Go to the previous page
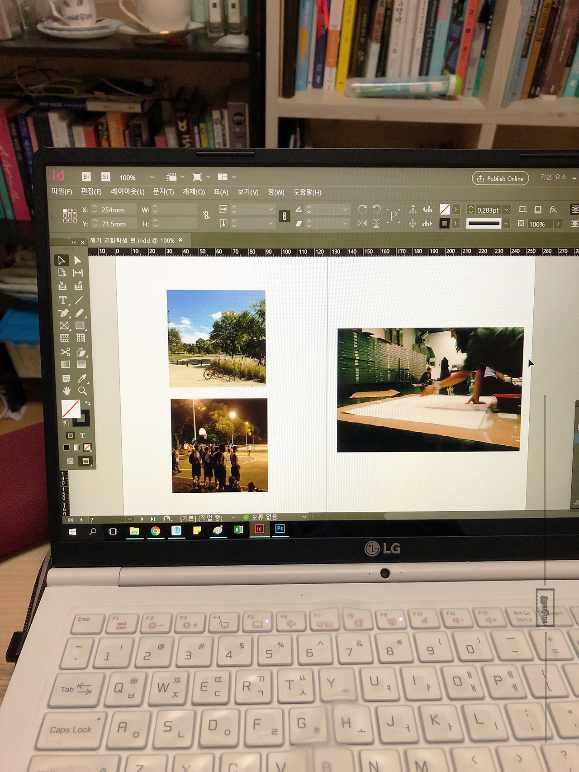 tap(81, 519)
